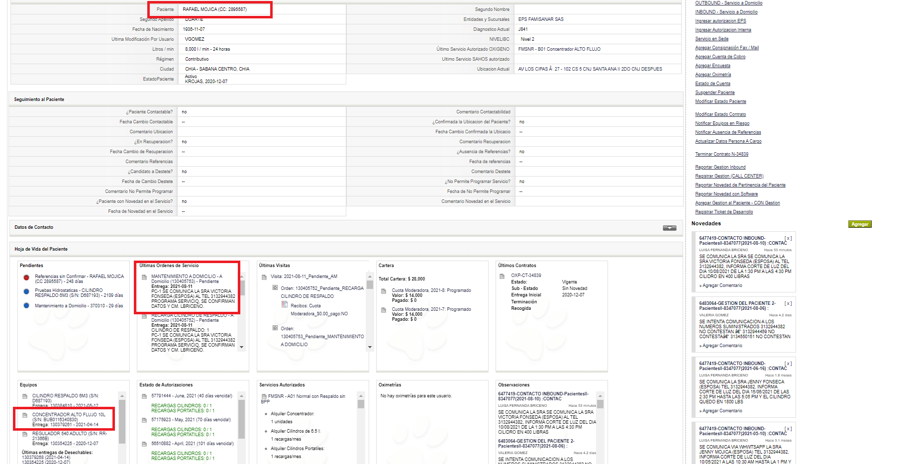Expand the Datos de Contacto section
Screen dimensions: 910x464
pyautogui.click(x=669, y=228)
